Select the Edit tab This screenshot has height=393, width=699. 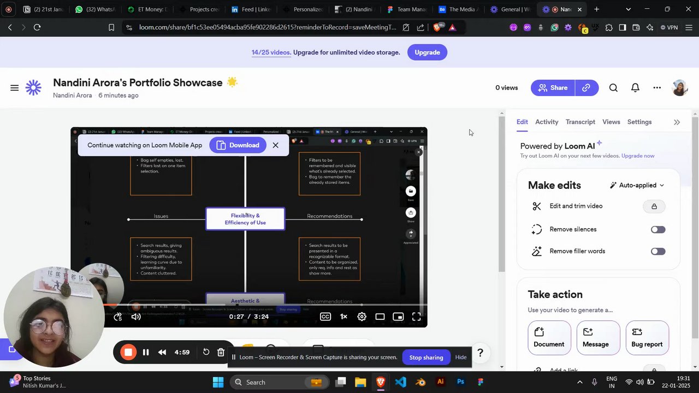[522, 122]
